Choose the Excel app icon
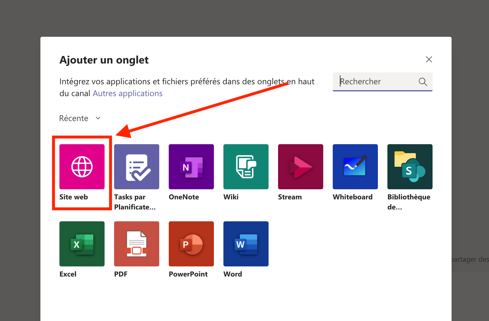This screenshot has width=489, height=321. pyautogui.click(x=82, y=244)
